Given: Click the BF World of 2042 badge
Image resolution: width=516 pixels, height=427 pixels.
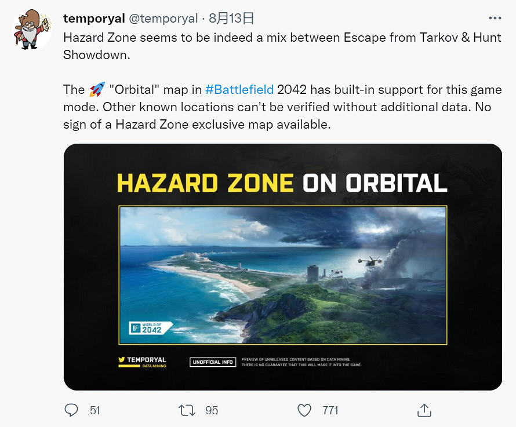Looking at the screenshot, I should tap(150, 329).
